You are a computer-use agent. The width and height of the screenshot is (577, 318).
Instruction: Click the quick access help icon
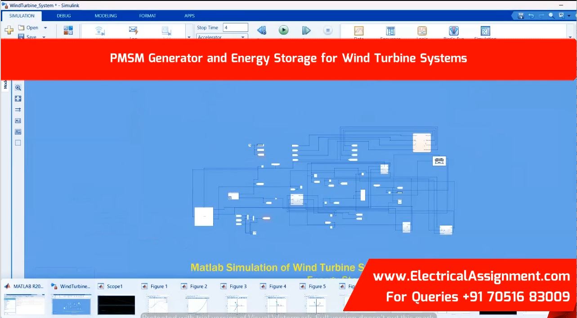(x=561, y=15)
